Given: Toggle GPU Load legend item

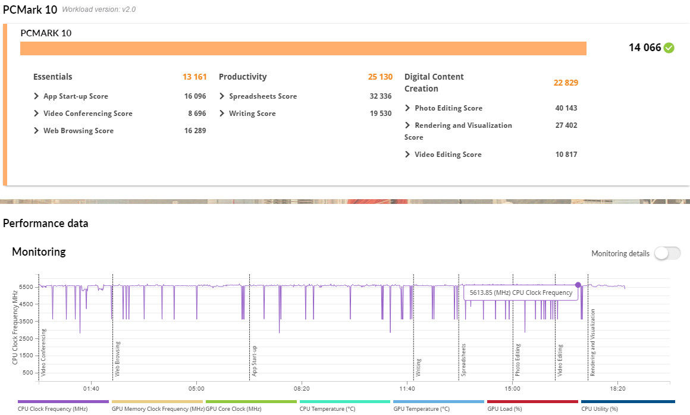Looking at the screenshot, I should click(532, 403).
